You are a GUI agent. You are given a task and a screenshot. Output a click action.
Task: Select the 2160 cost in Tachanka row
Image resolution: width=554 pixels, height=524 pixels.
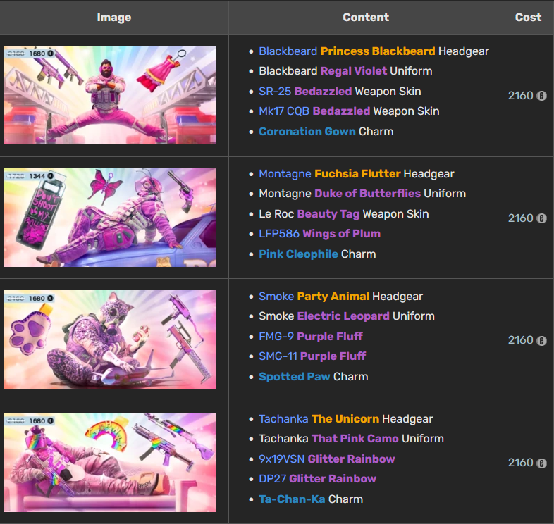(x=520, y=463)
